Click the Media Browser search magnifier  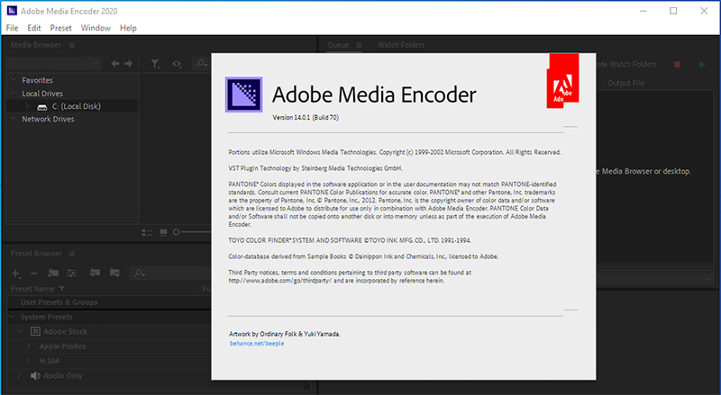coord(201,63)
